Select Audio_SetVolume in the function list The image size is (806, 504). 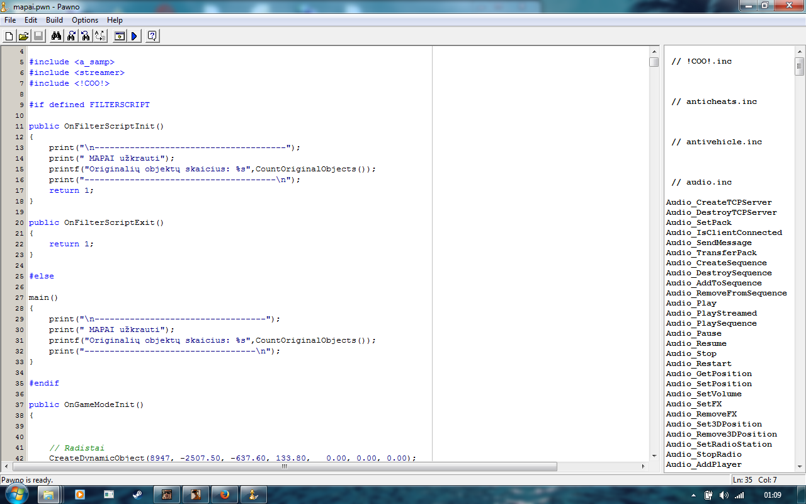point(703,394)
